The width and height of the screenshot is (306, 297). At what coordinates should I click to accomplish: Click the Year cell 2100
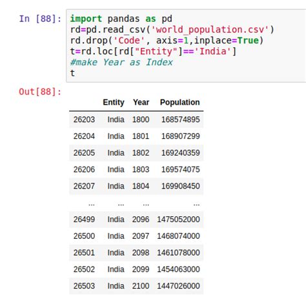[141, 286]
